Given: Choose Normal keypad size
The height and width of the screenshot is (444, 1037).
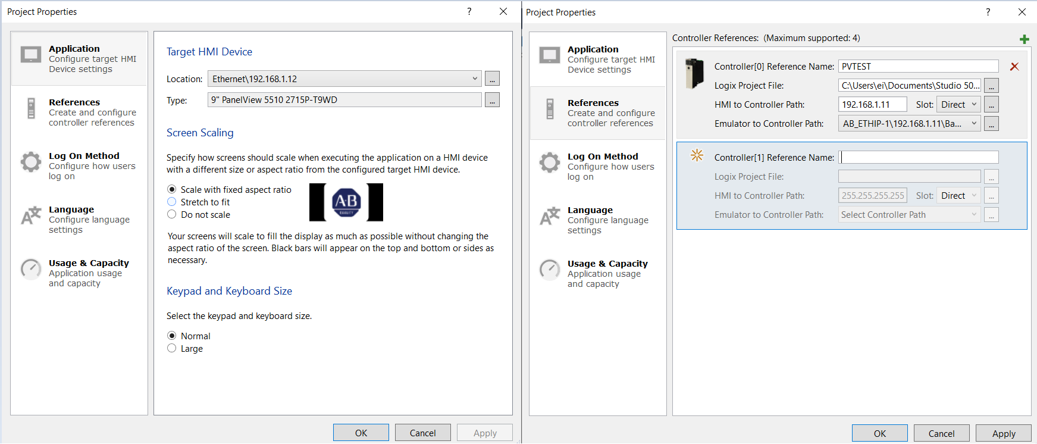Looking at the screenshot, I should pyautogui.click(x=172, y=336).
